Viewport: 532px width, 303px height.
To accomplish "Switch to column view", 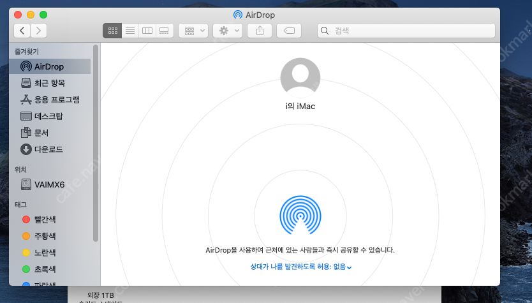I will [147, 31].
